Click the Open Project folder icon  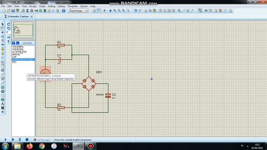point(8,10)
